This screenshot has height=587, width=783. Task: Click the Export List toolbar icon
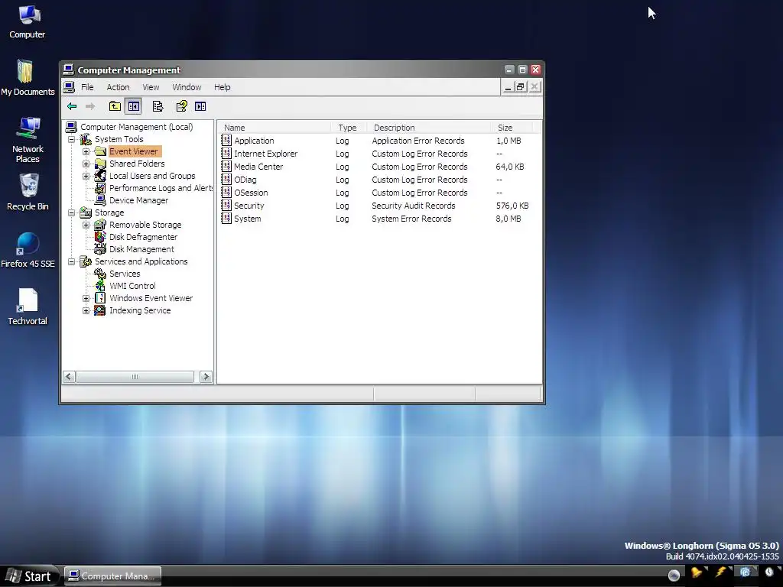point(158,106)
